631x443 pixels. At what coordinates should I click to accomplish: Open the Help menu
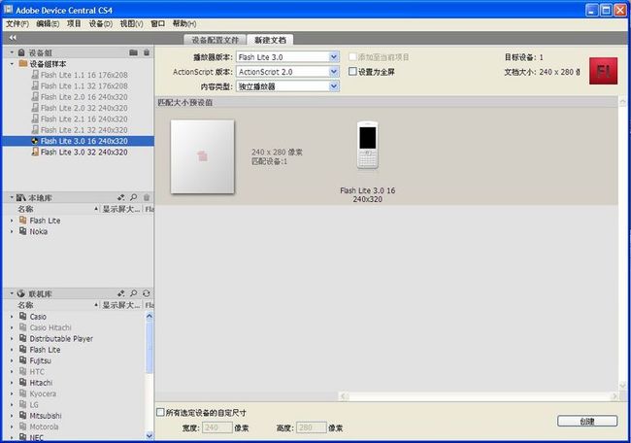[184, 23]
